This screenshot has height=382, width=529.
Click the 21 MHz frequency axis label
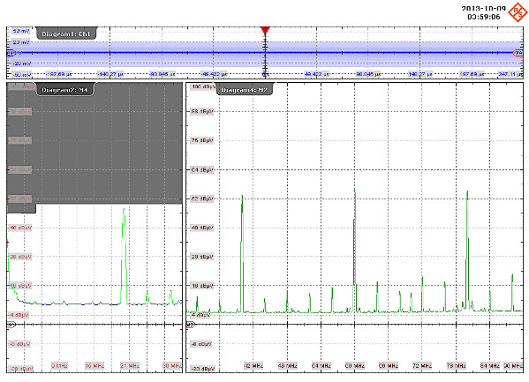tap(130, 365)
